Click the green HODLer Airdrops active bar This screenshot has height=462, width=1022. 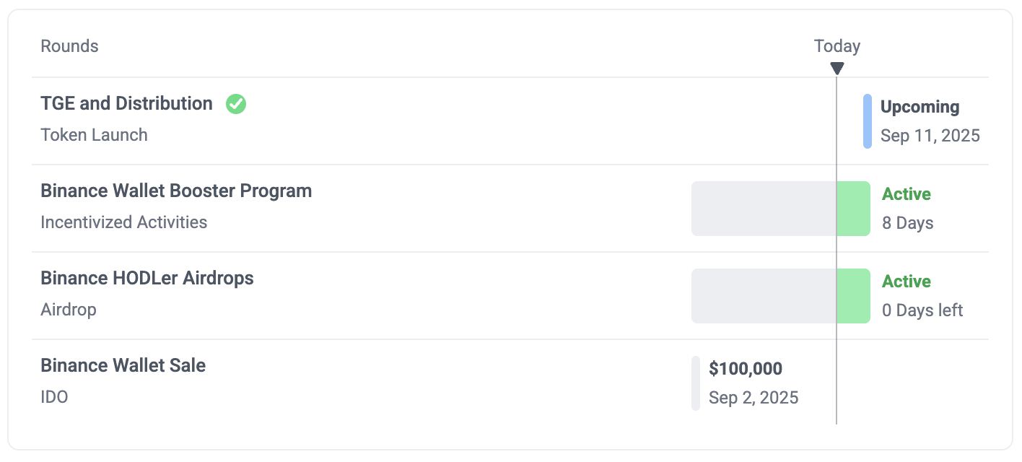[854, 296]
